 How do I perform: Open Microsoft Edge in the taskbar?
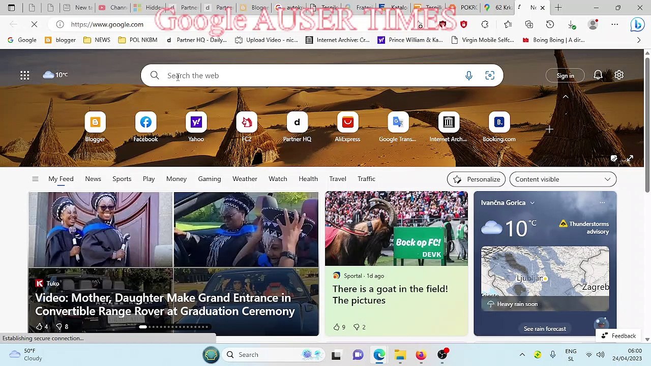(x=379, y=355)
